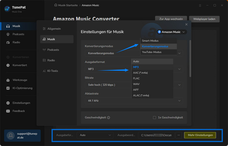The width and height of the screenshot is (228, 146).
Task: Click the Allgemein sliders icon
Action: [44, 29]
